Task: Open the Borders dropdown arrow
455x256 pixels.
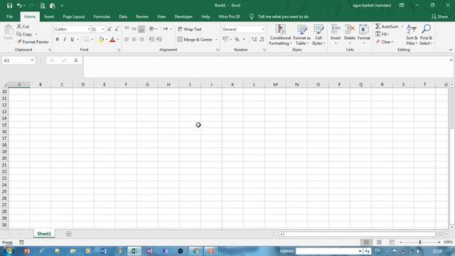Action: pos(92,40)
